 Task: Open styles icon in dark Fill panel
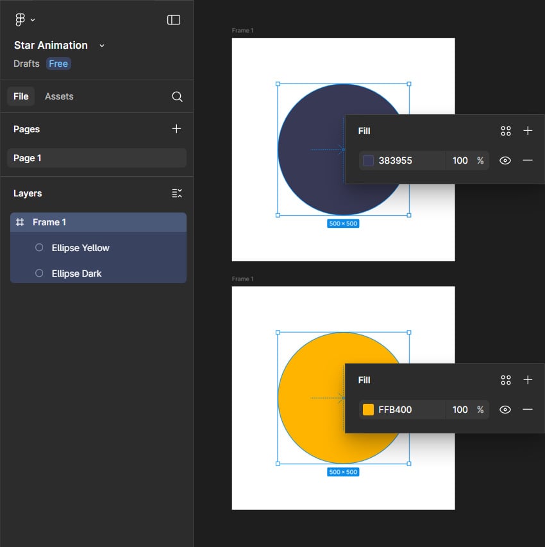tap(505, 131)
